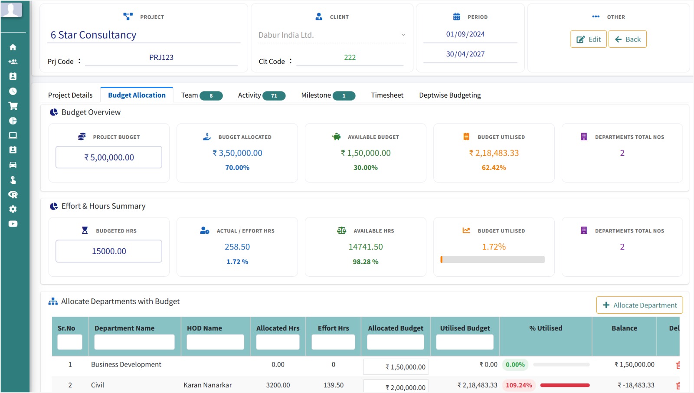This screenshot has width=694, height=393.
Task: Click the end date 30/04/2027 field
Action: point(470,54)
